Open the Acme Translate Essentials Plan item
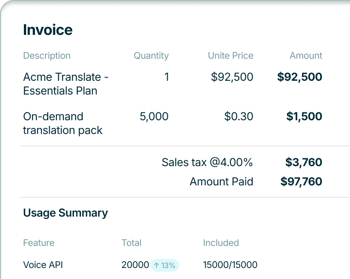350x279 pixels. (x=66, y=84)
